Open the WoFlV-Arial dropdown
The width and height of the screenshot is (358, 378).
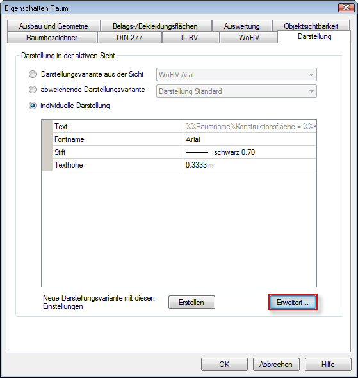click(236, 75)
